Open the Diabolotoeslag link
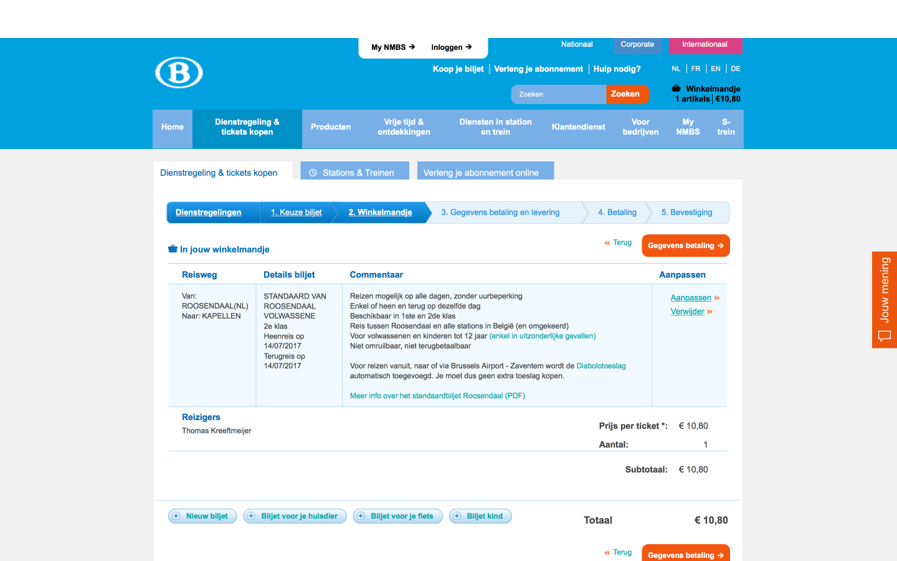The image size is (897, 561). click(x=601, y=366)
